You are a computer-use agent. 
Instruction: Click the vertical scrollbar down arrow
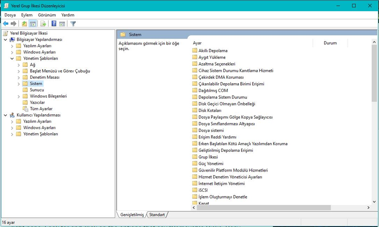click(x=374, y=202)
